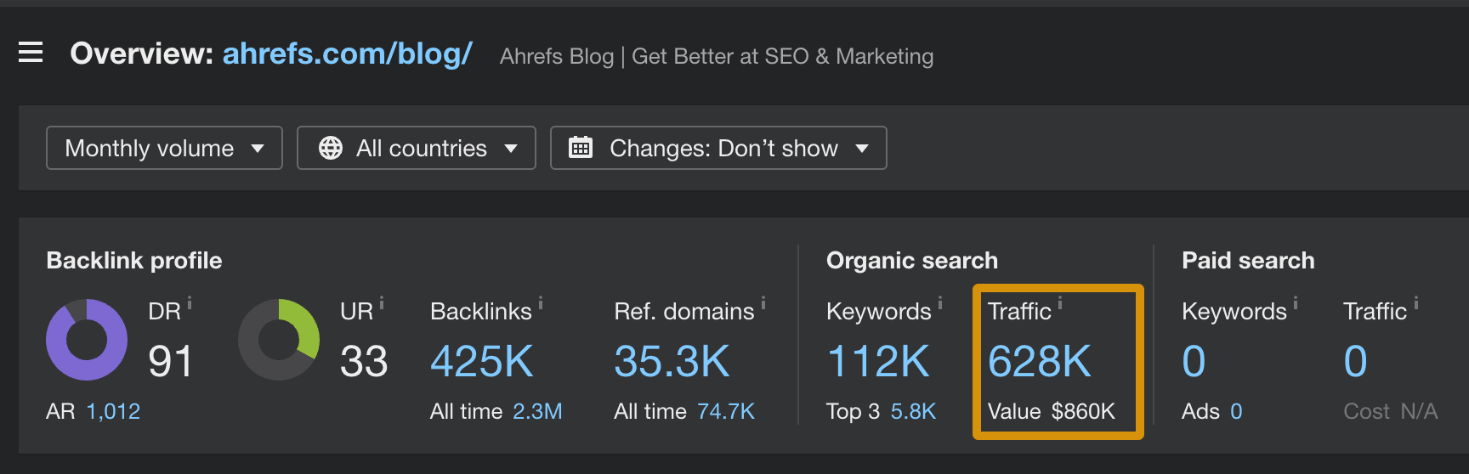Image resolution: width=1469 pixels, height=474 pixels.
Task: Click the Ref. domains info icon
Action: (x=763, y=302)
